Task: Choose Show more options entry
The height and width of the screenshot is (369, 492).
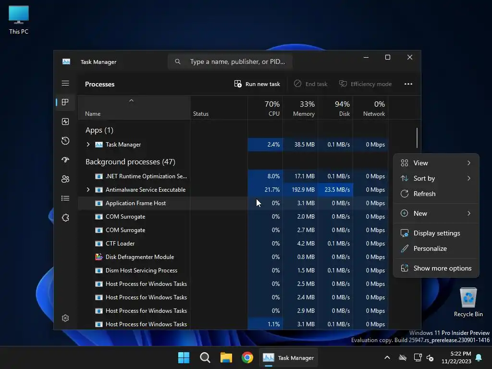Action: [436, 268]
